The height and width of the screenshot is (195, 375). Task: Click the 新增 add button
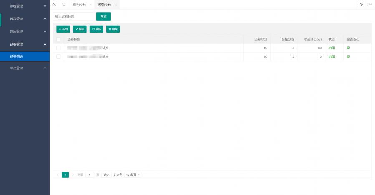[63, 29]
